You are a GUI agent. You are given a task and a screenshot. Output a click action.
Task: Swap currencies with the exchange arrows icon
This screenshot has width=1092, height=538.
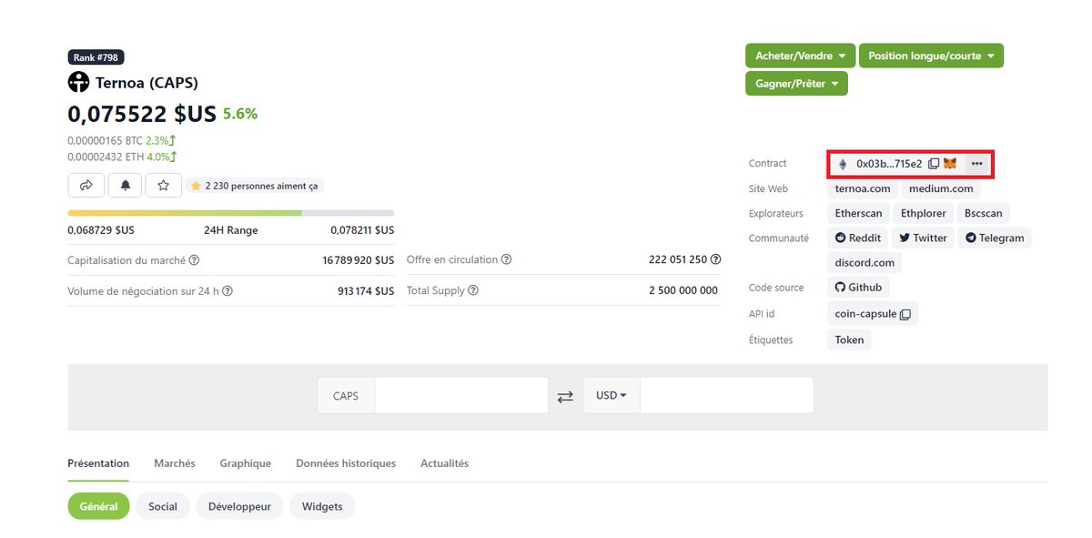click(x=565, y=397)
